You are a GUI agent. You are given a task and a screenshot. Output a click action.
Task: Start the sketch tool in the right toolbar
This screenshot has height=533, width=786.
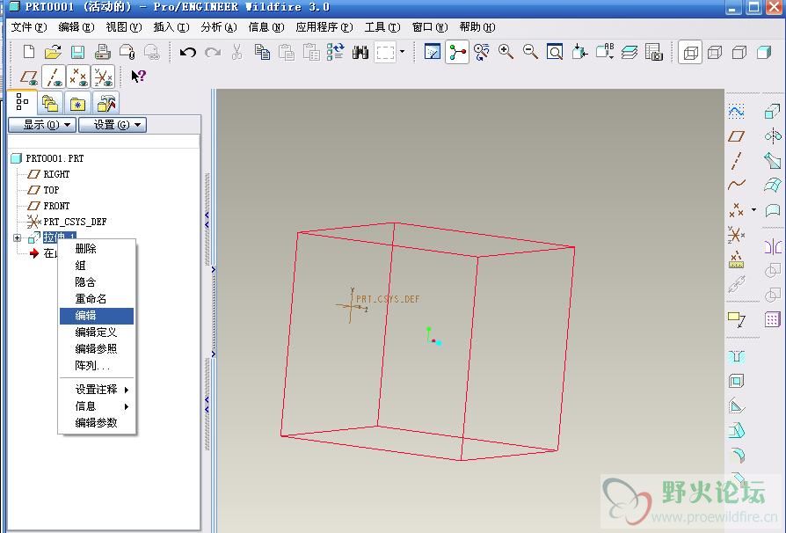coord(737,112)
